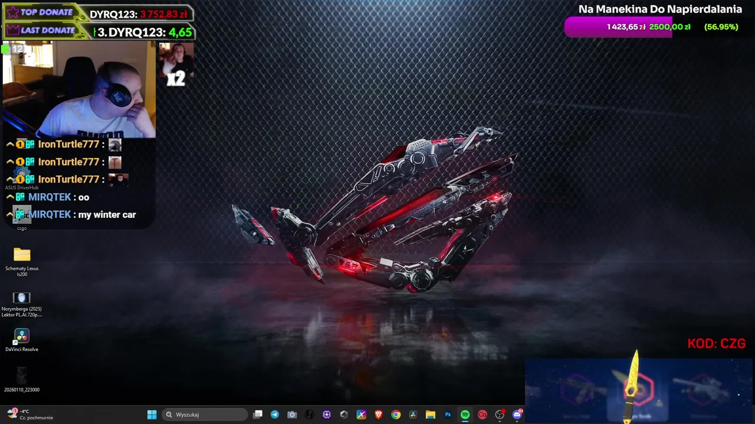Click the DYRQ123: 3 752,83 zł top donation
Screen dimensions: 755x424
138,14
